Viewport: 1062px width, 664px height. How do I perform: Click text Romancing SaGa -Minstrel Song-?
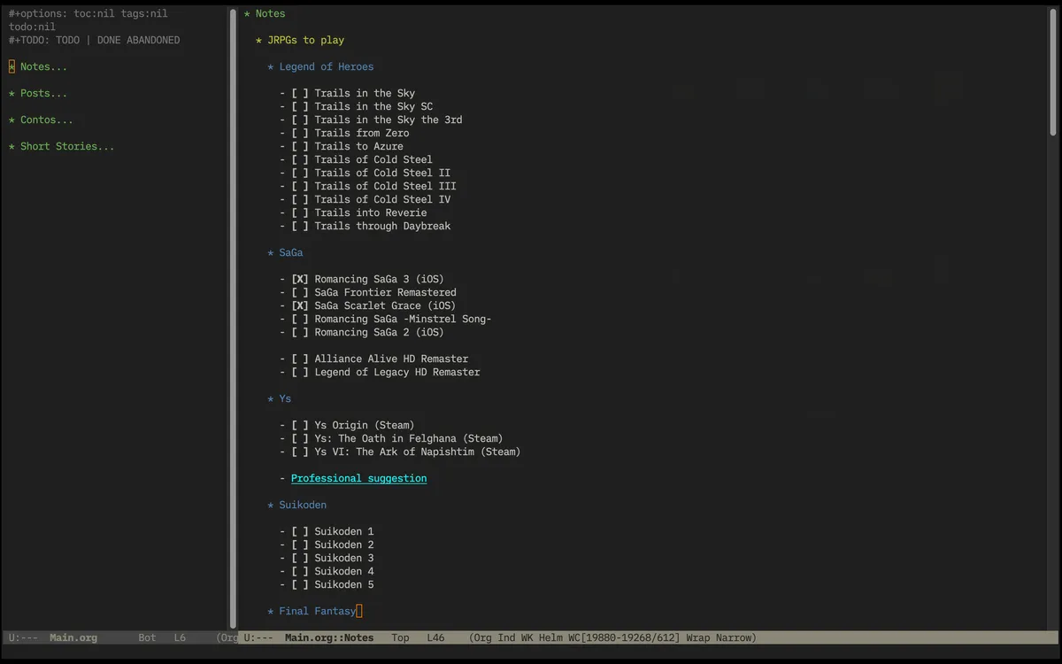pos(403,319)
